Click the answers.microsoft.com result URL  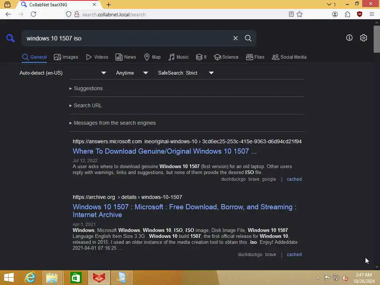(187, 141)
